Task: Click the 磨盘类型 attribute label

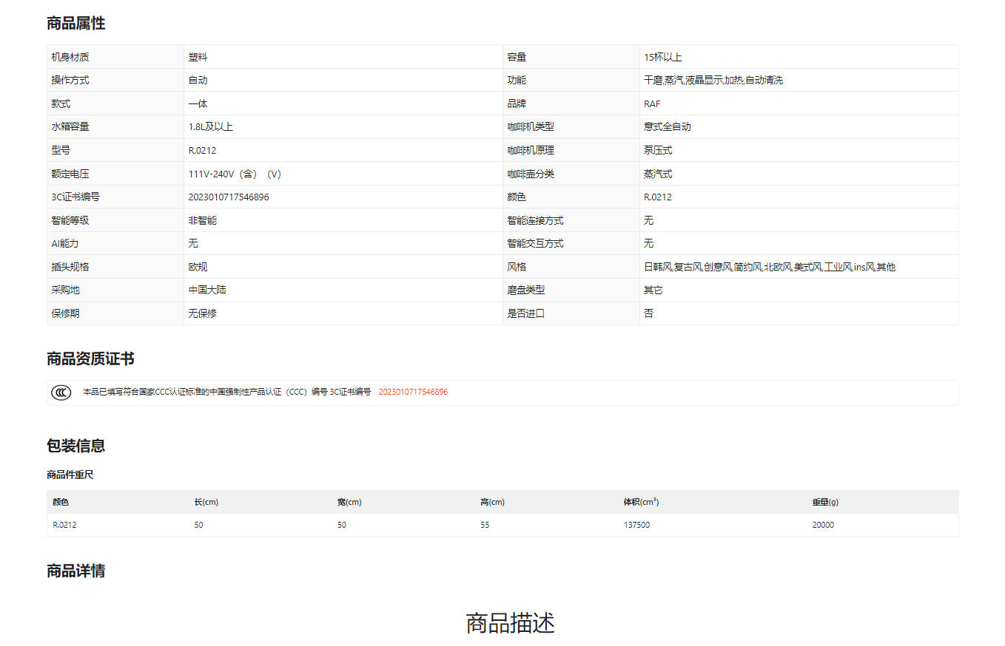Action: (x=526, y=290)
